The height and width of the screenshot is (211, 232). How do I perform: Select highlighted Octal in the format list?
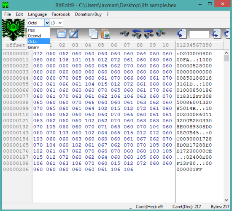pos(39,41)
